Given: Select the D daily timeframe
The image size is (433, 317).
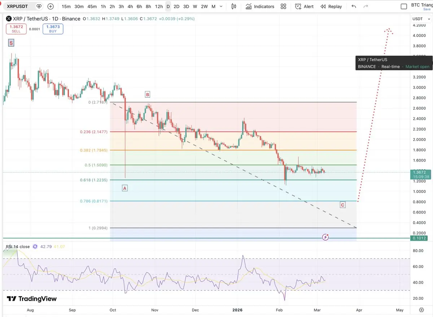Looking at the screenshot, I should pyautogui.click(x=168, y=6).
